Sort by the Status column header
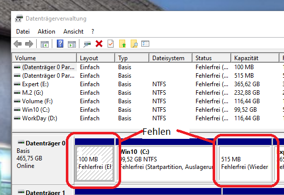 [x=212, y=58]
